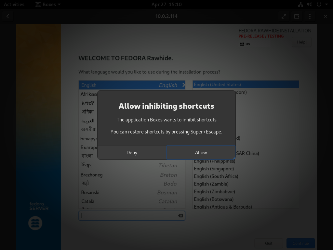Select English (Antigua & Barbuda) locale
333x250 pixels.
pyautogui.click(x=246, y=206)
